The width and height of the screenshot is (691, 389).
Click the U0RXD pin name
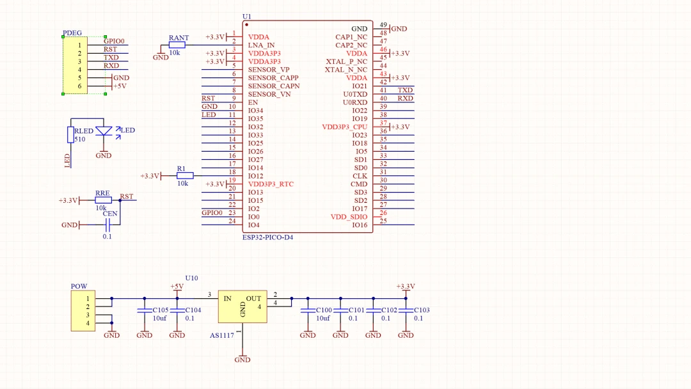click(355, 102)
